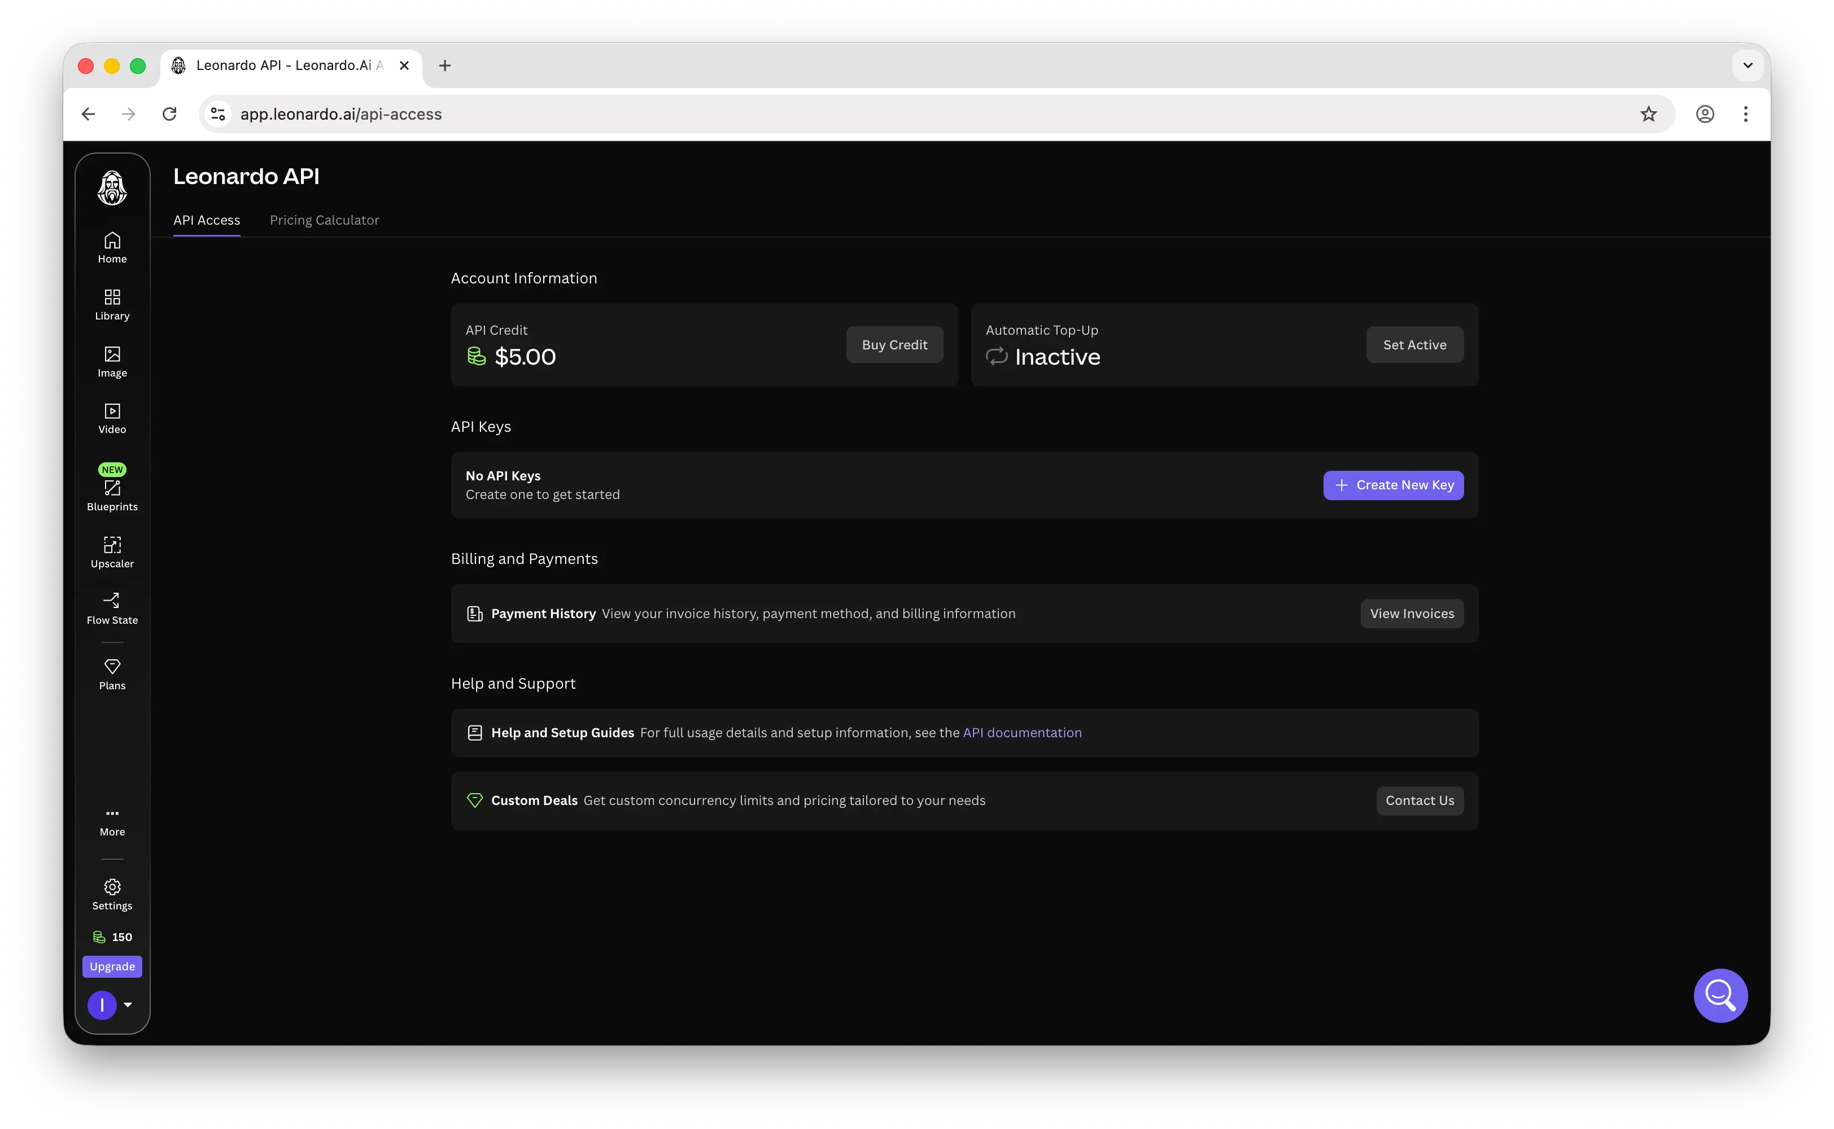
Task: Open site permissions via tune icon
Action: click(x=217, y=113)
